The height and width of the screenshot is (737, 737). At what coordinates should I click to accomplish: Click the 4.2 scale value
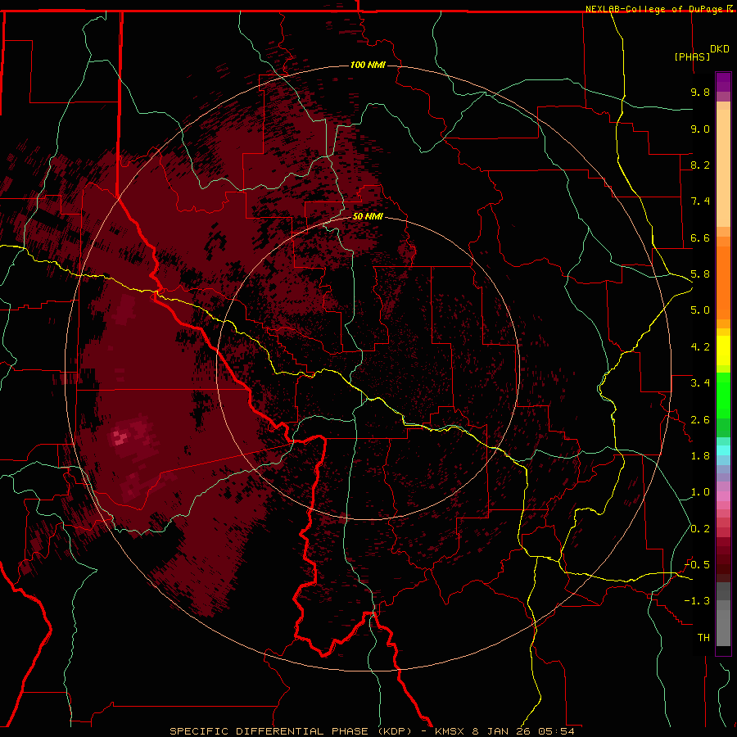pos(700,347)
